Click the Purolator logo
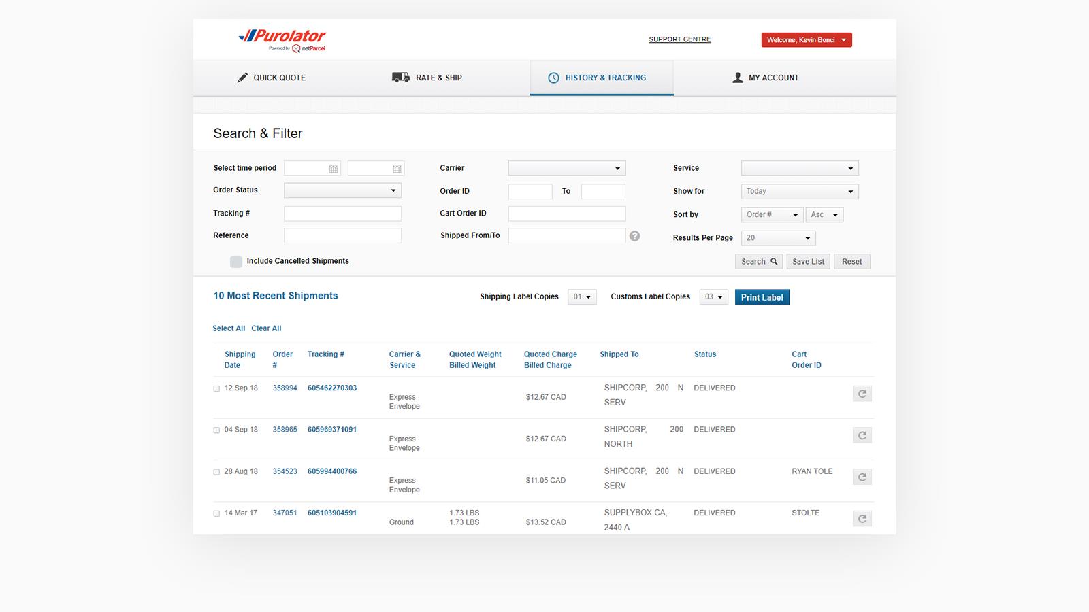 [x=282, y=39]
